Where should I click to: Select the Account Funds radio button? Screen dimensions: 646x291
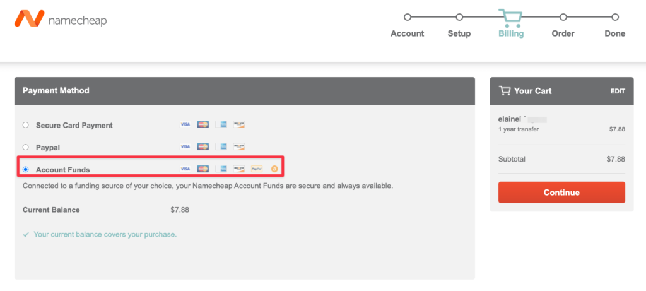(x=25, y=169)
